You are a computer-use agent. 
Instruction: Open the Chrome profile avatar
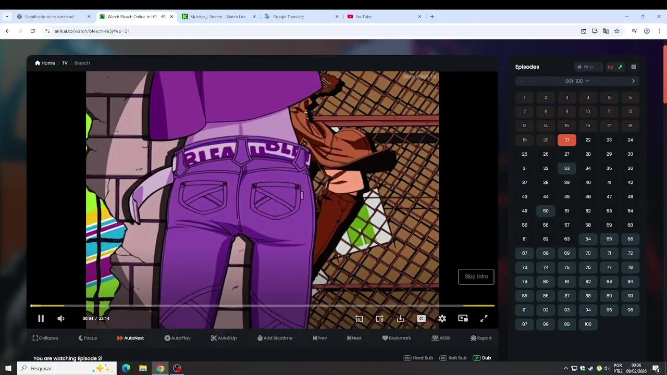pos(647,31)
